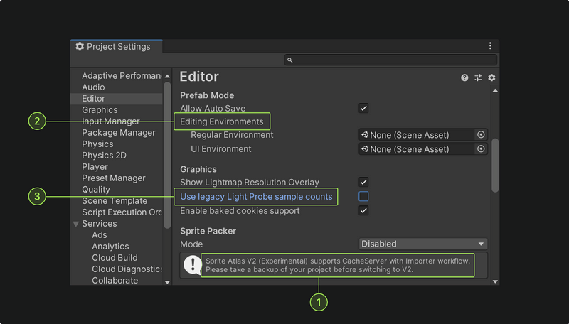Click the settings search input field
The width and height of the screenshot is (569, 324).
pyautogui.click(x=391, y=60)
